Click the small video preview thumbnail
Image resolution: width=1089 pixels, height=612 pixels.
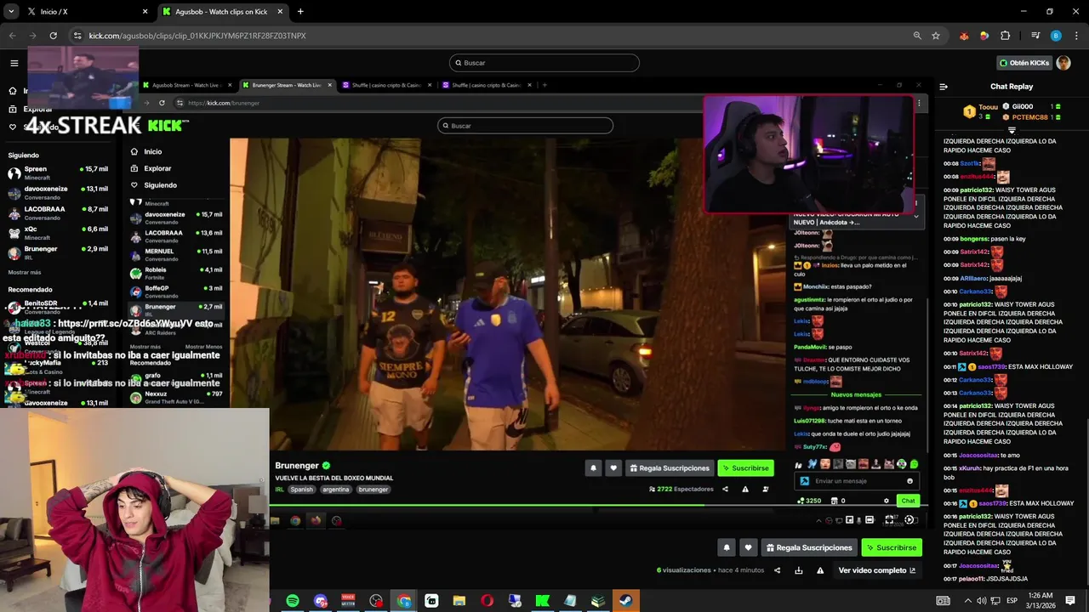pos(83,77)
